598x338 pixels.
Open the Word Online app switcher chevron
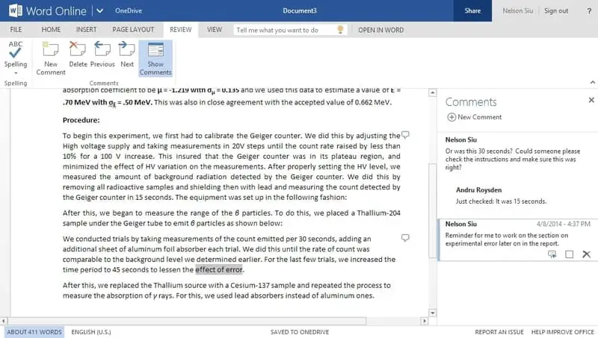(x=99, y=10)
